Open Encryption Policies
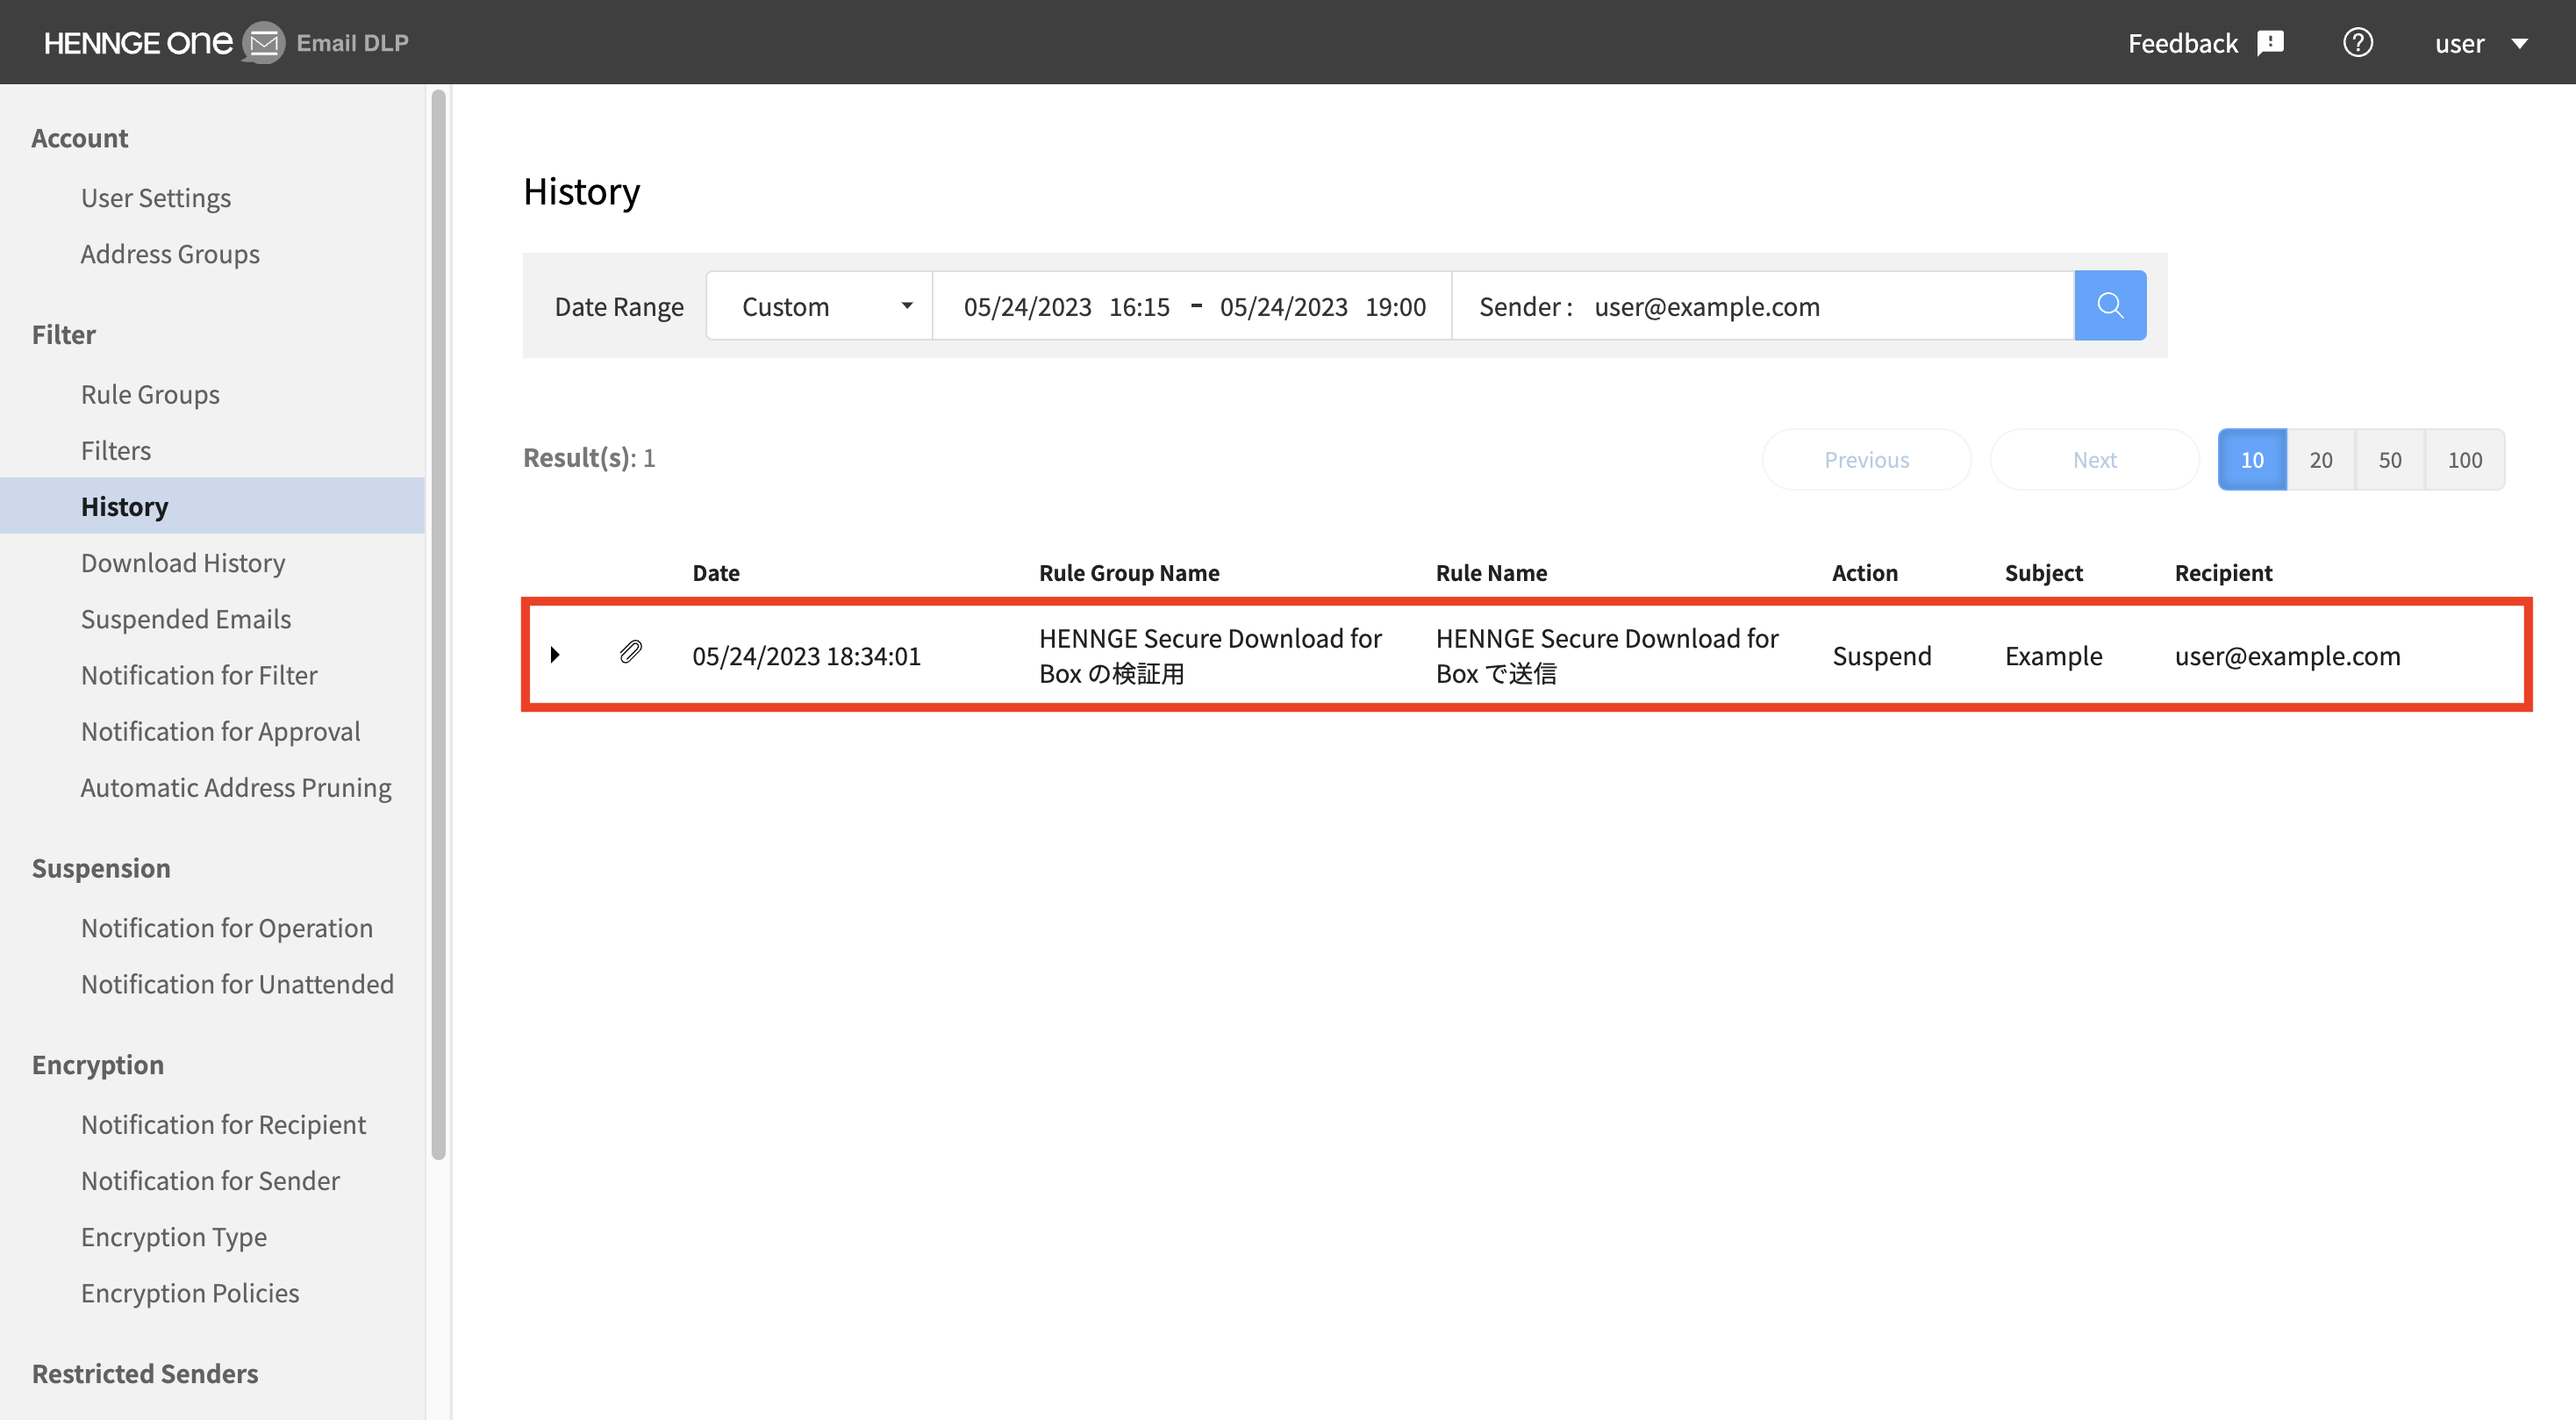This screenshot has height=1420, width=2576. coord(190,1293)
